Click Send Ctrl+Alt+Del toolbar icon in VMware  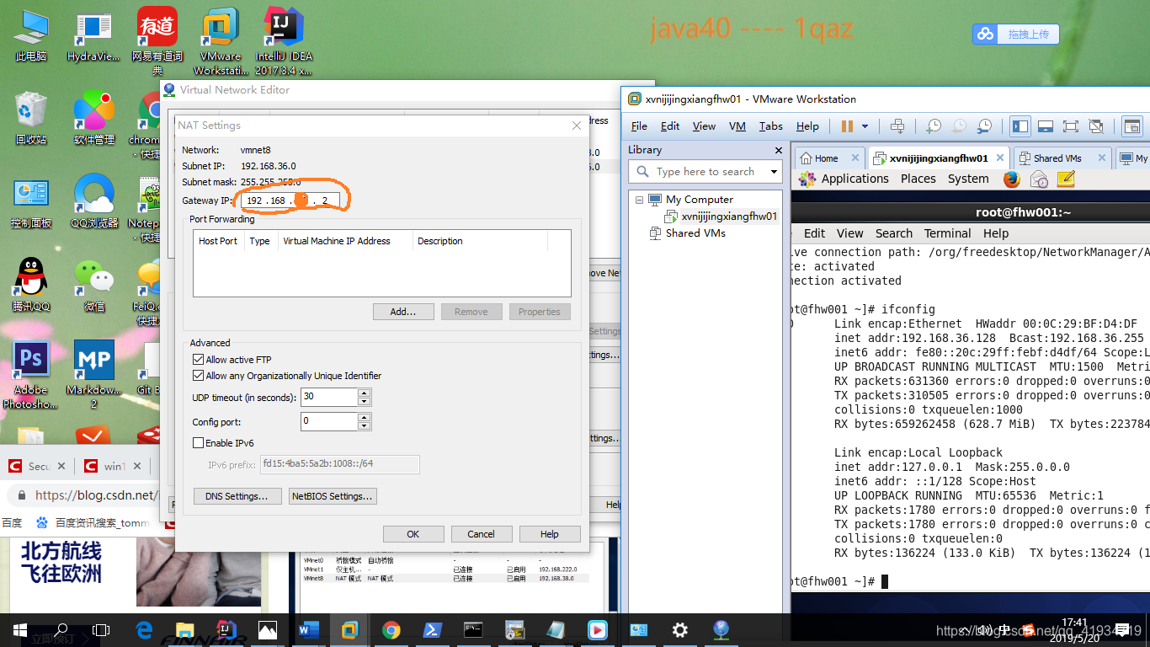click(x=897, y=126)
